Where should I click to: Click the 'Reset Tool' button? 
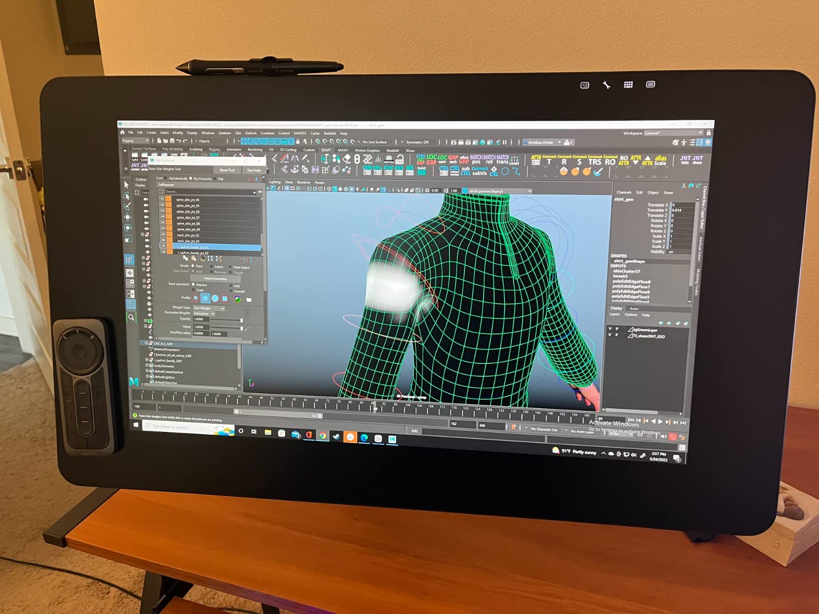point(227,170)
